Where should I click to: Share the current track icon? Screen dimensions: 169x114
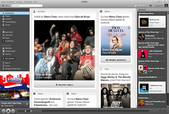click(x=26, y=104)
